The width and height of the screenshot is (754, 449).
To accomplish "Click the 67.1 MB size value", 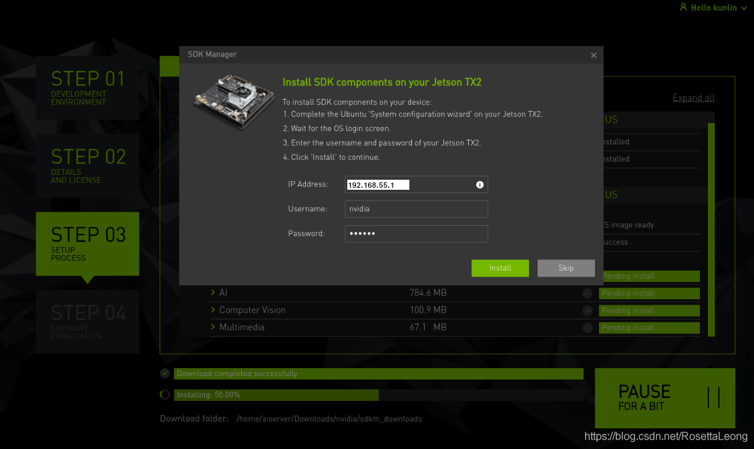I will coord(428,327).
